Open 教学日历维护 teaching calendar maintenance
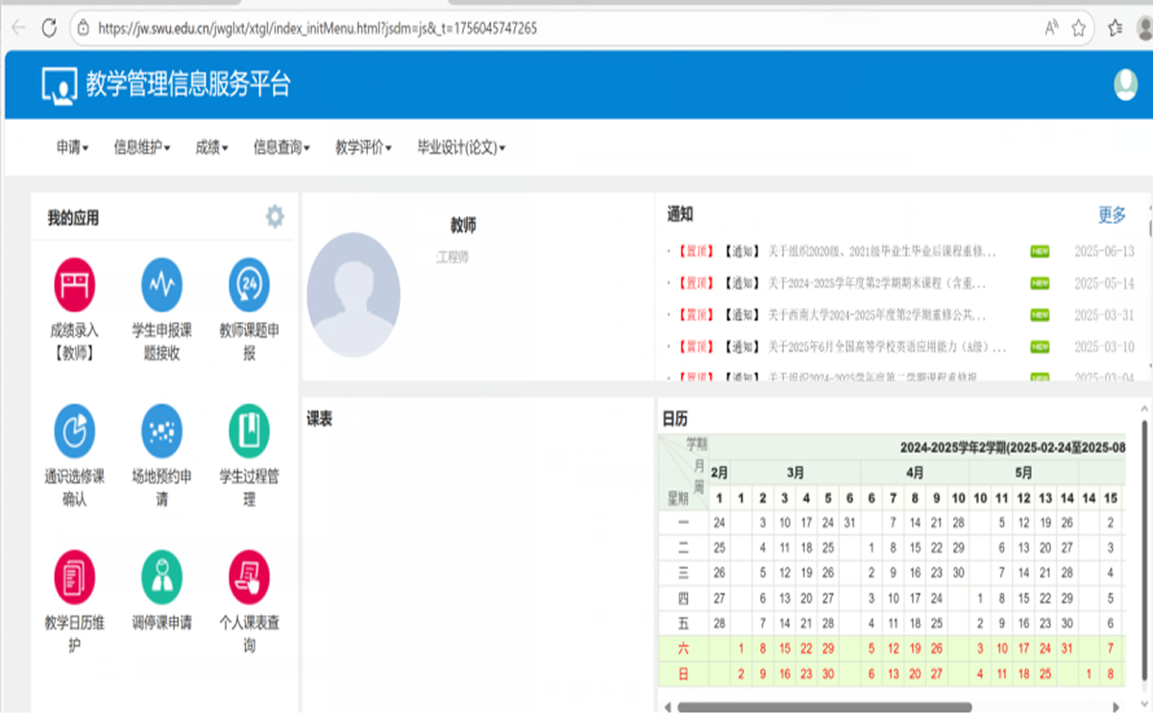1153x714 pixels. coord(74,577)
